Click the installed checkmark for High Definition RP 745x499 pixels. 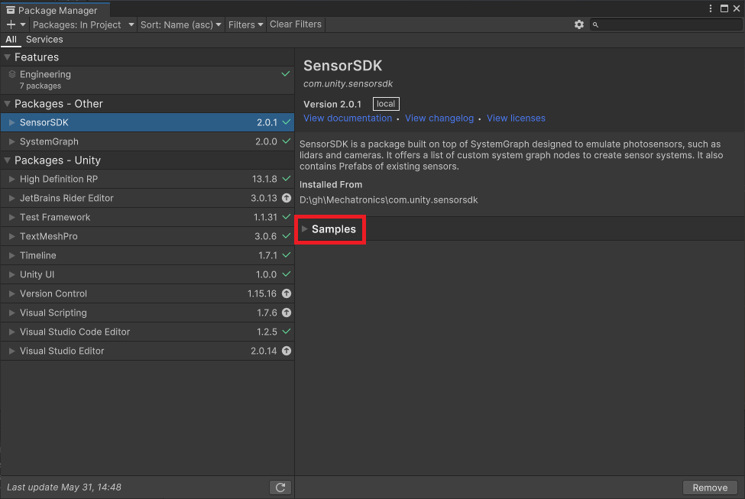(x=287, y=179)
